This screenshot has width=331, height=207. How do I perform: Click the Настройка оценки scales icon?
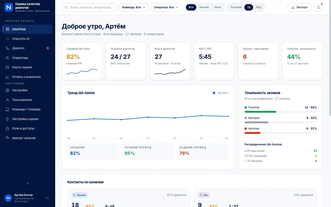7,119
